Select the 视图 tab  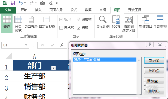tap(117, 10)
